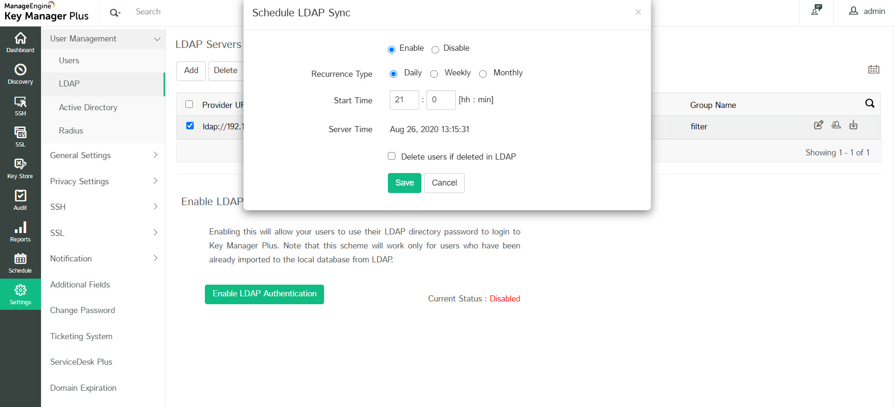Expand the Privacy Settings section
The image size is (894, 407).
click(x=103, y=181)
